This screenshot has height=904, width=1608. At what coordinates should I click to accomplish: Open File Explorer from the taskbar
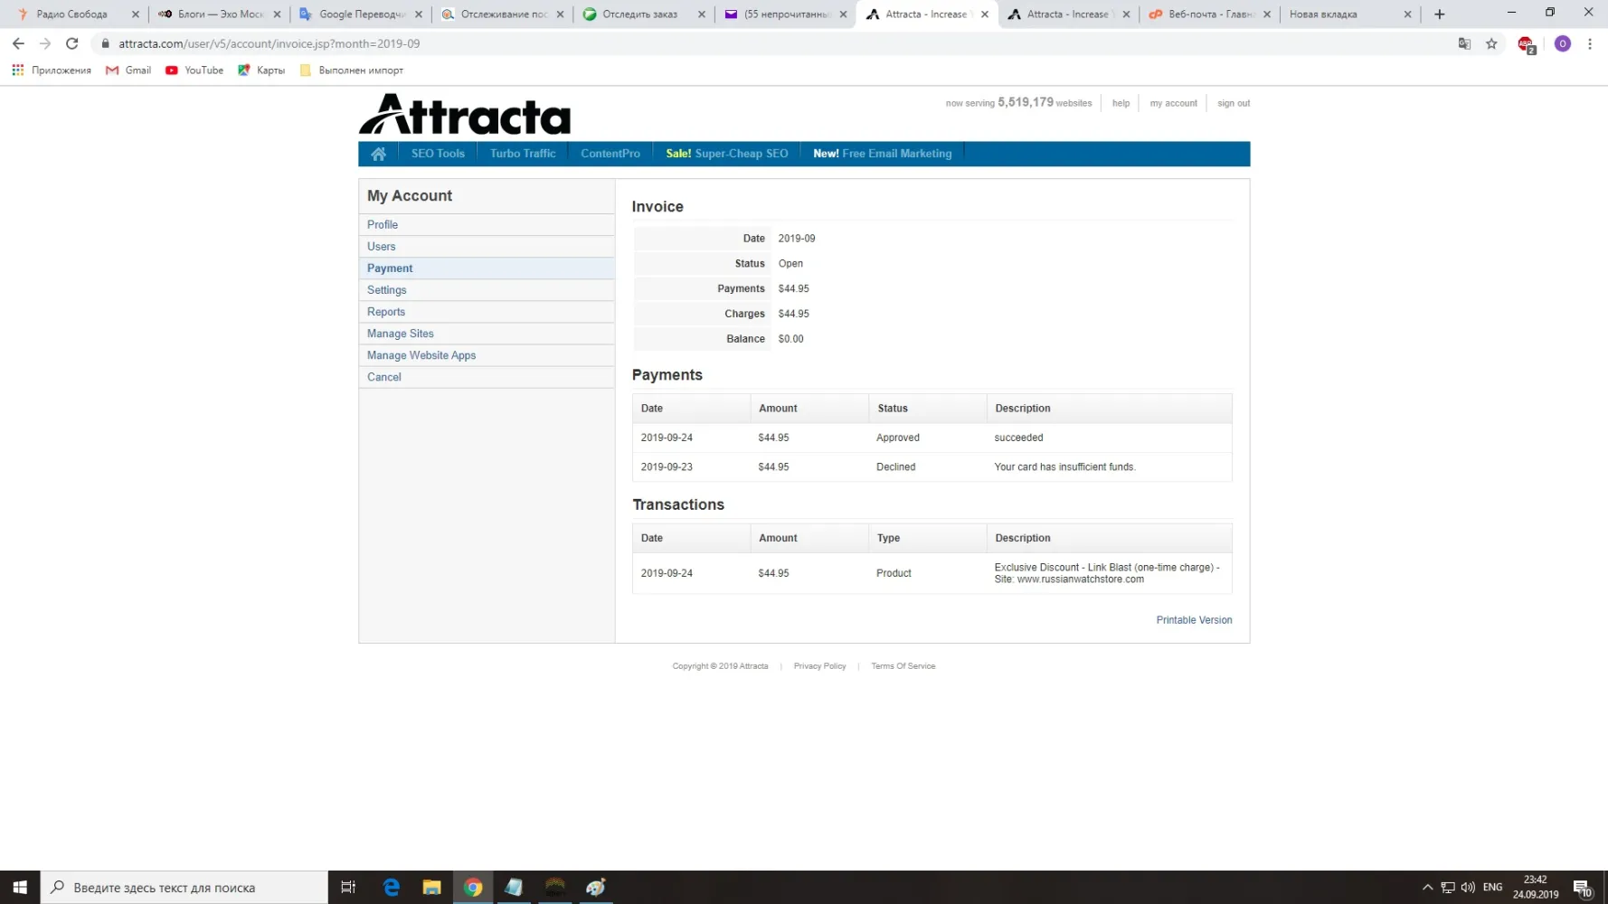pyautogui.click(x=431, y=888)
